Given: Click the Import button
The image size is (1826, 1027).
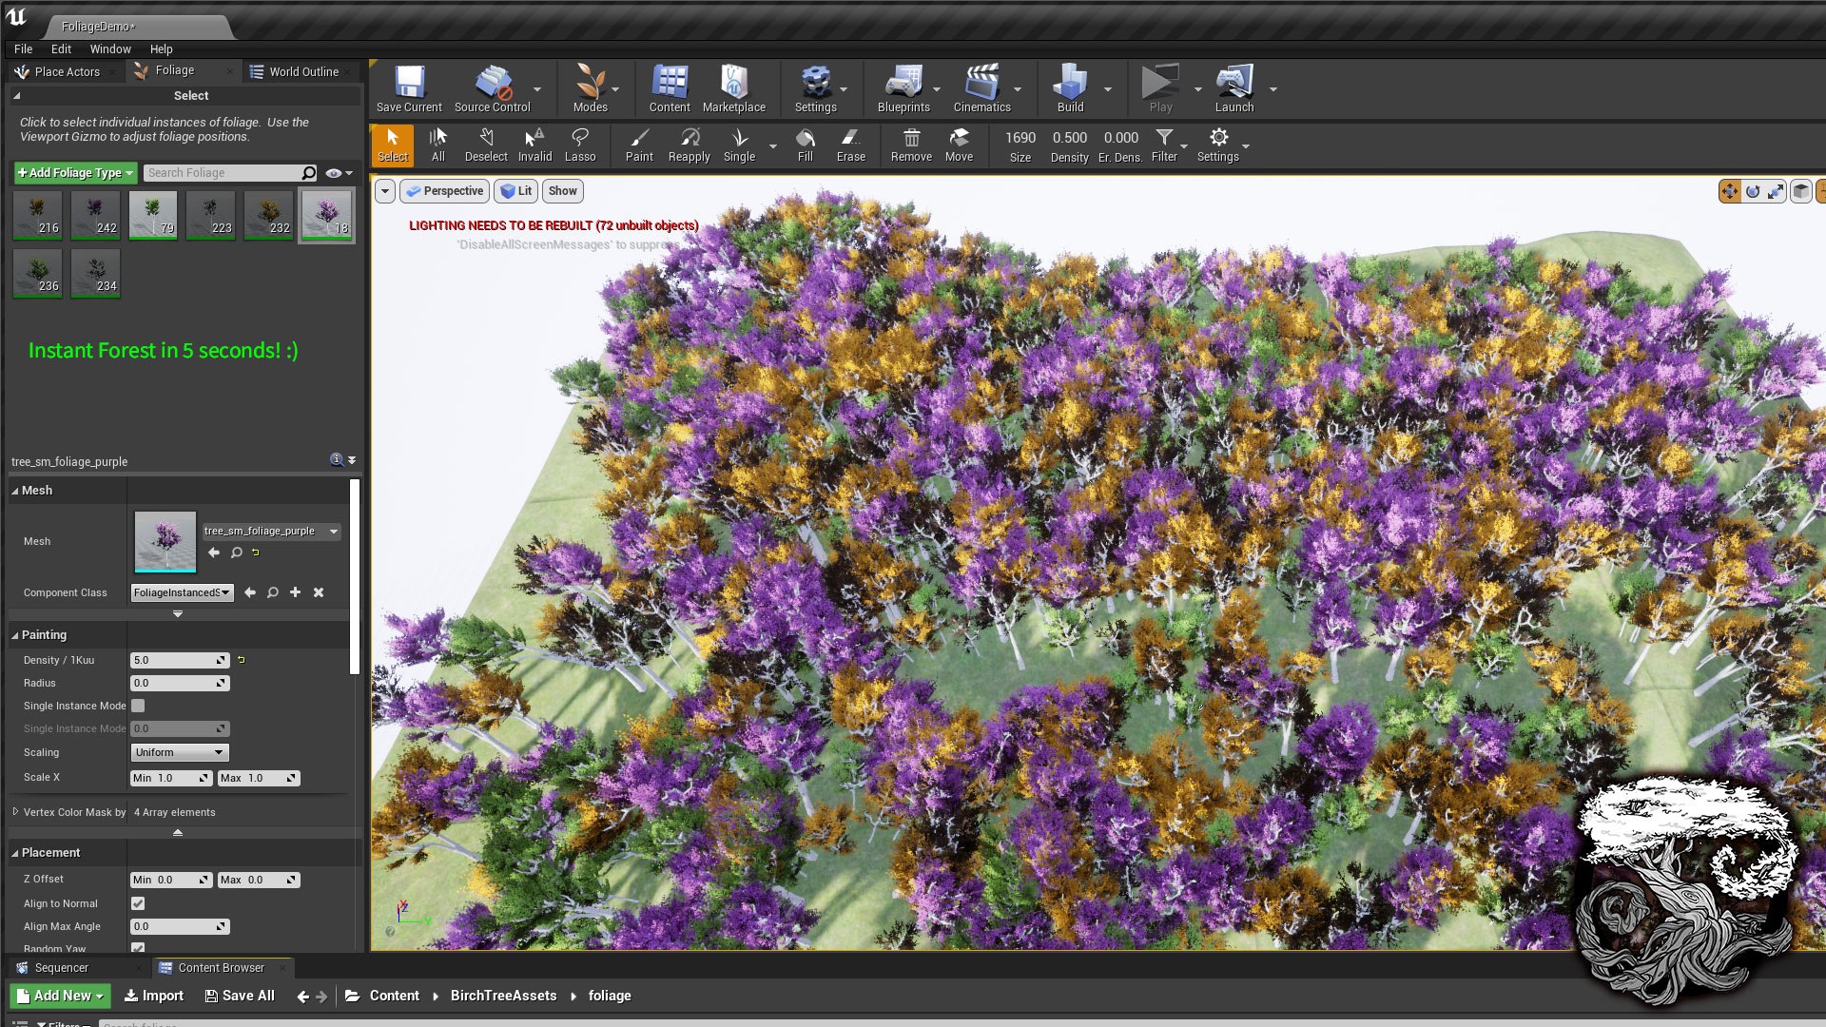Looking at the screenshot, I should 154,996.
